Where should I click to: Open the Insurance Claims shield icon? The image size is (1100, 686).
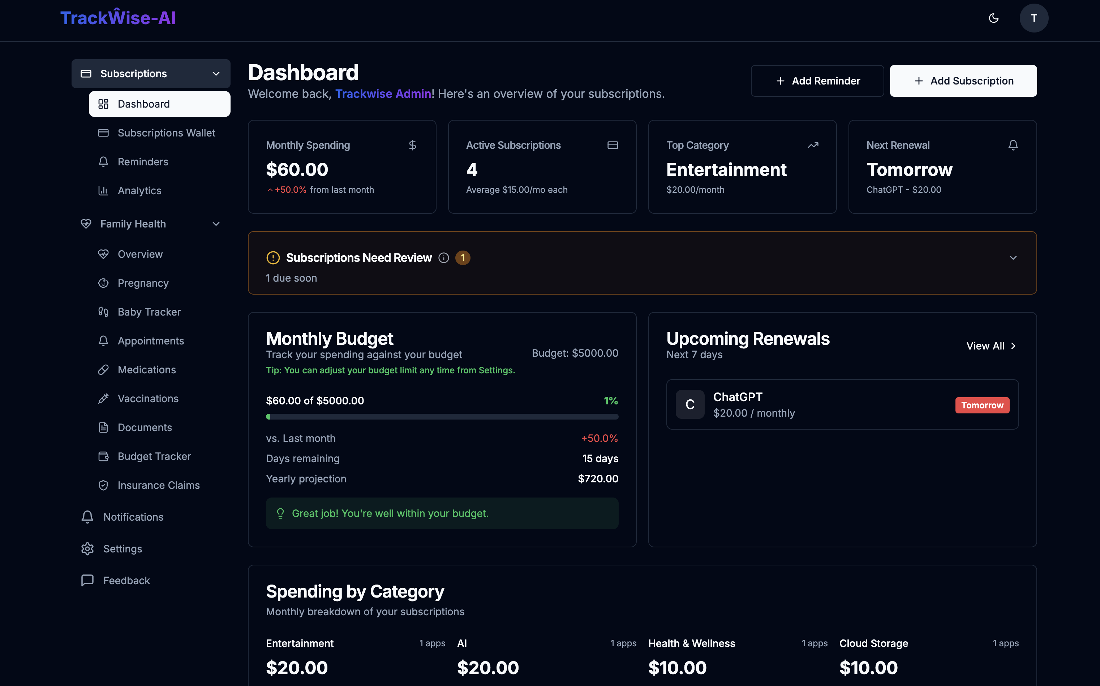click(x=103, y=485)
